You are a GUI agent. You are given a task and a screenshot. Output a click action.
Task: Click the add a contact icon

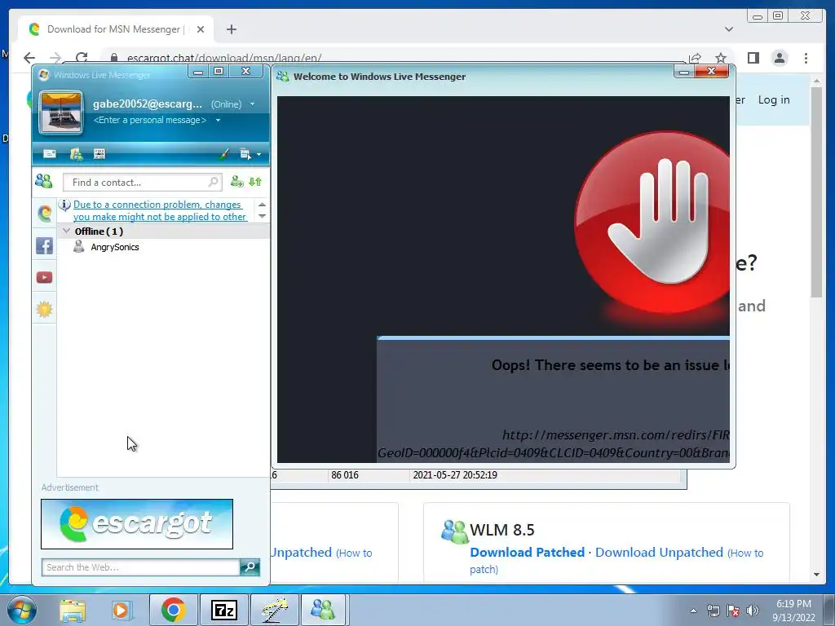click(237, 182)
